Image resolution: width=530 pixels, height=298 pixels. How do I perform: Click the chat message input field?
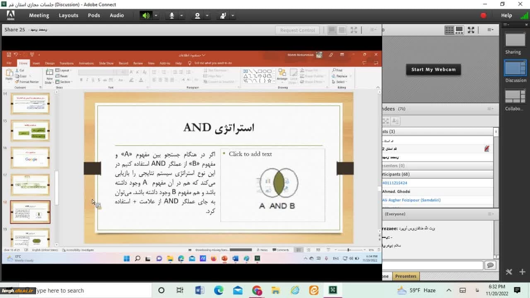(432, 265)
